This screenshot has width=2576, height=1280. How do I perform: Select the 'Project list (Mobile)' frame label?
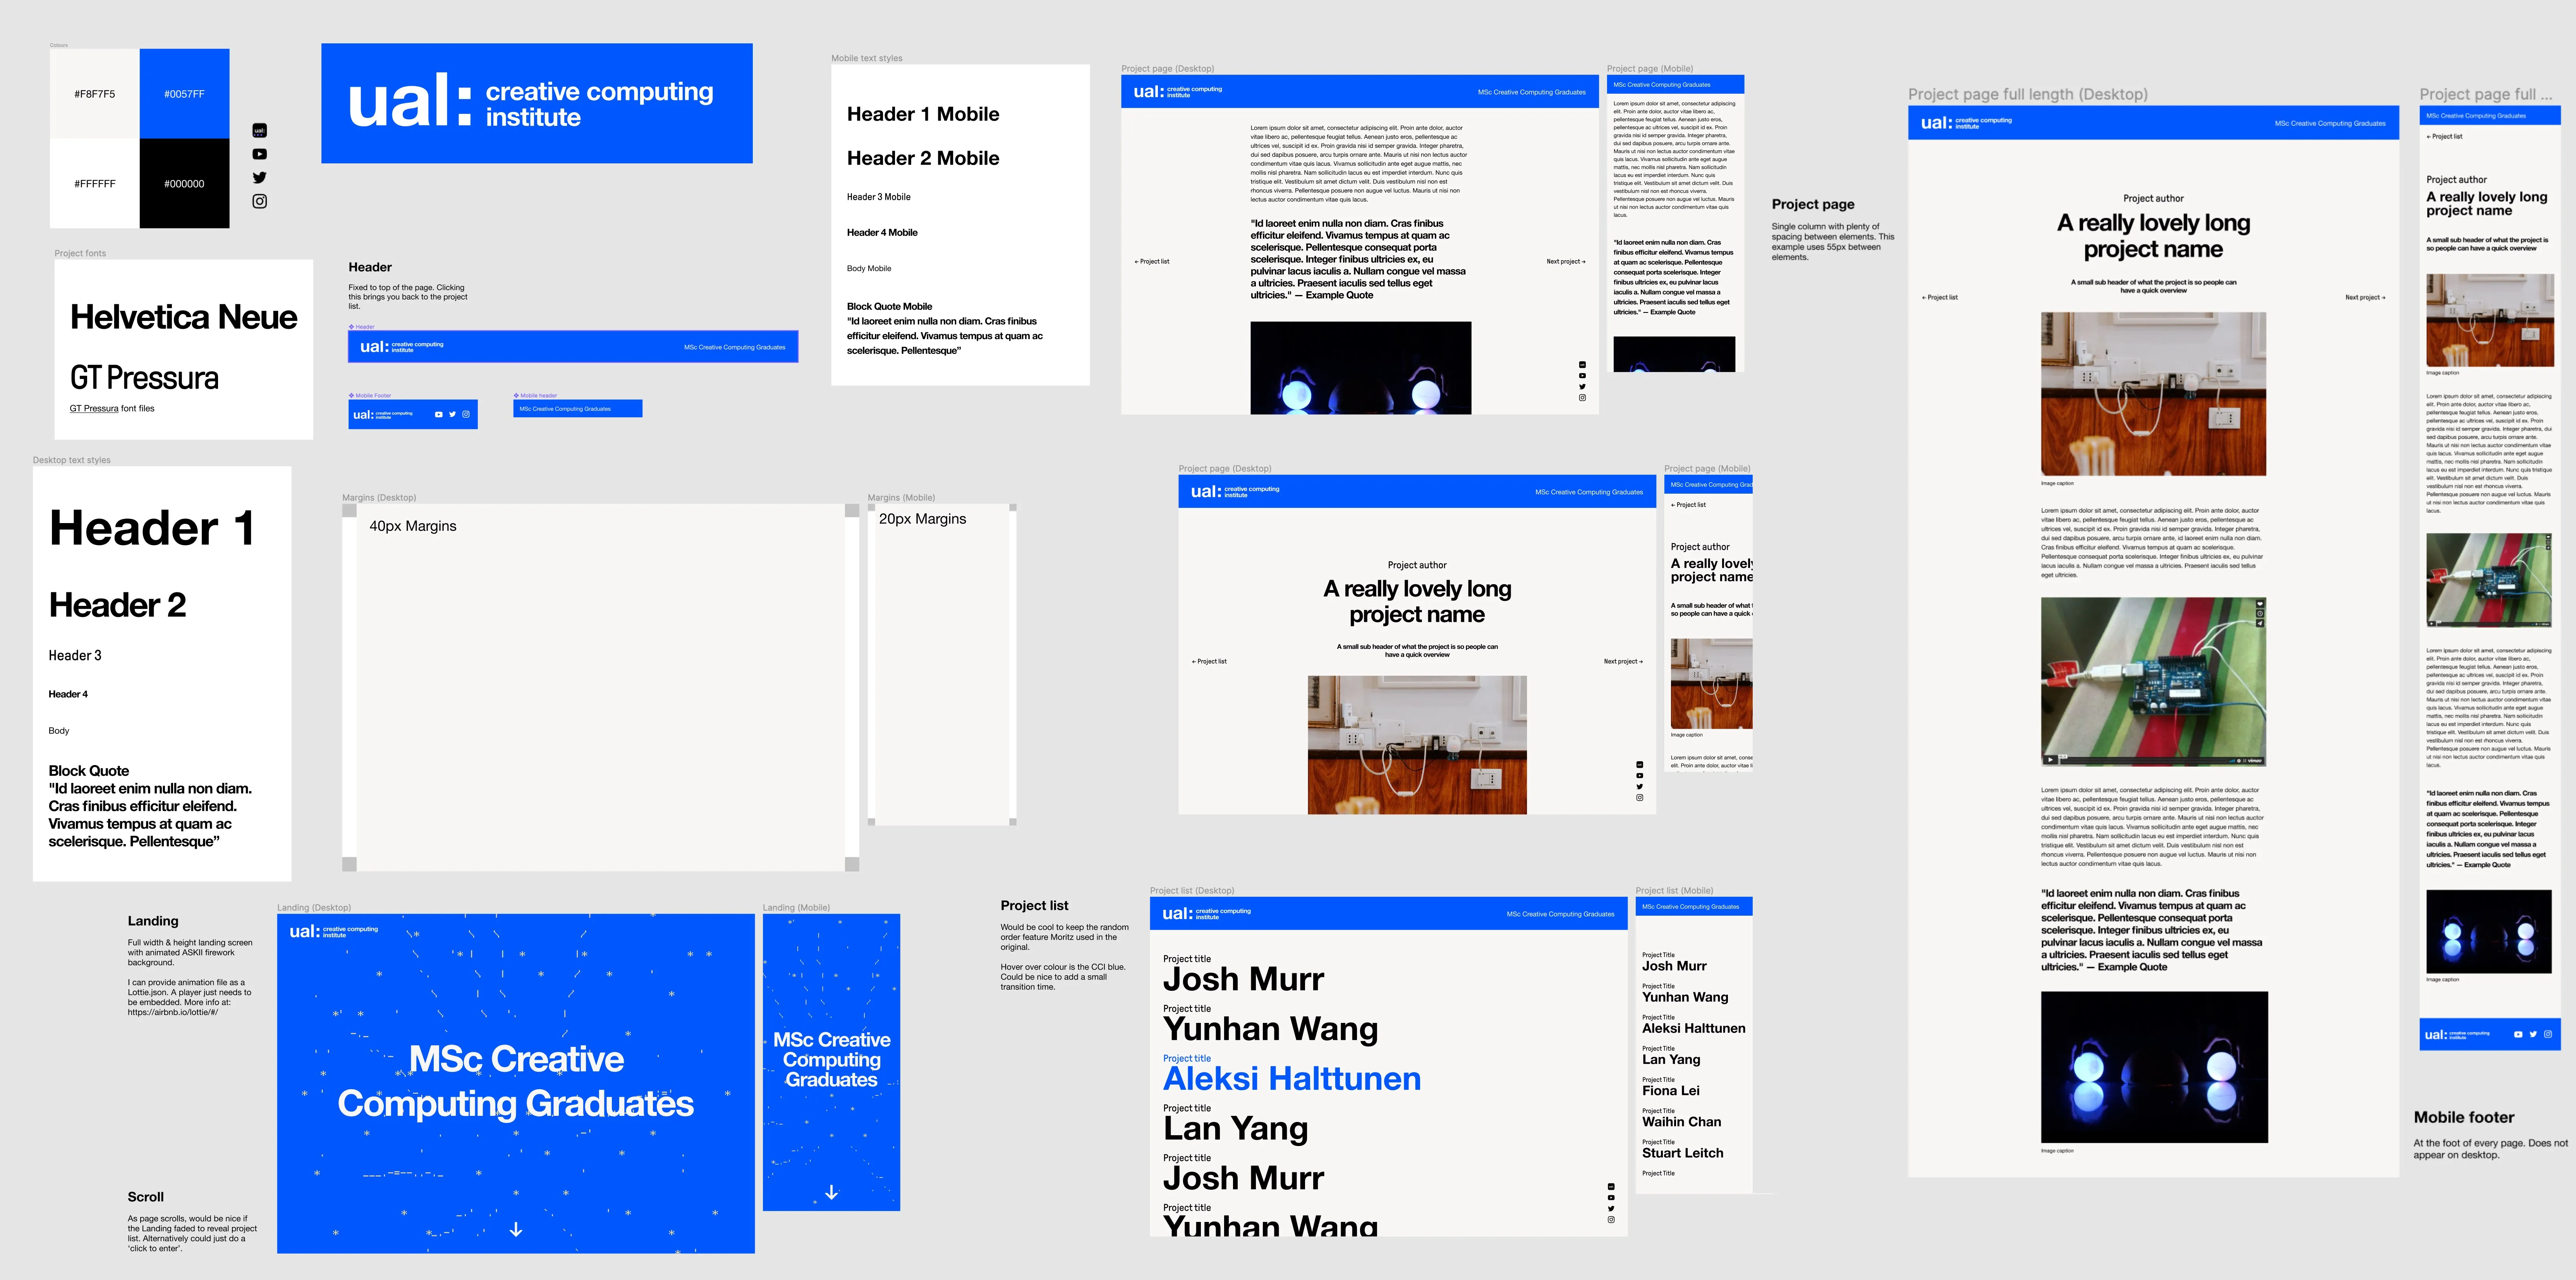(1674, 890)
